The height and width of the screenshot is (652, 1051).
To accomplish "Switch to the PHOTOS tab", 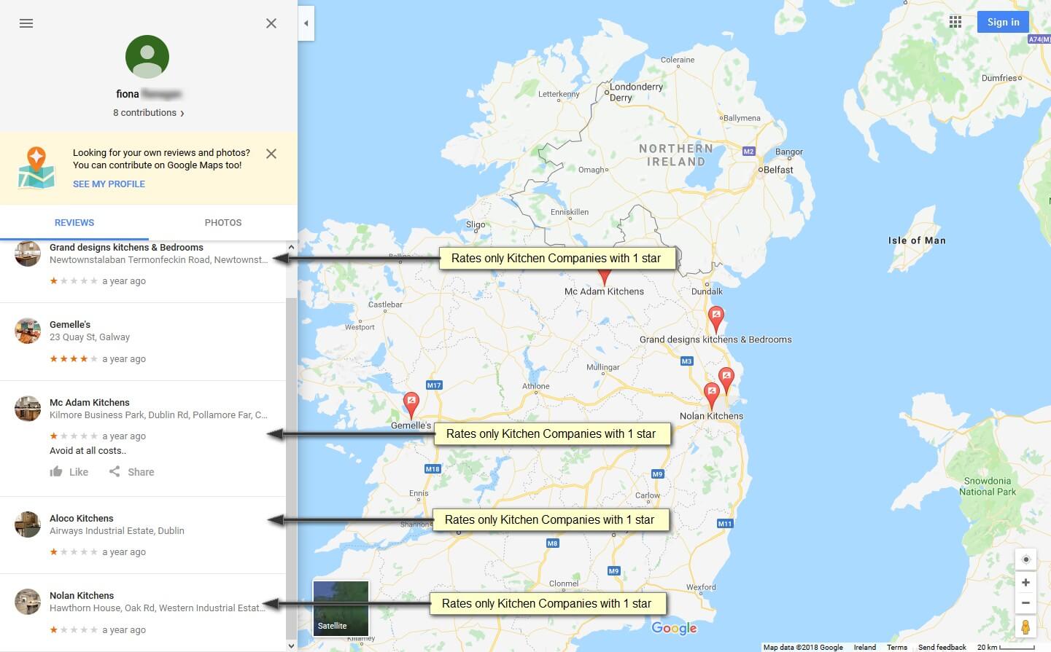I will coord(223,223).
